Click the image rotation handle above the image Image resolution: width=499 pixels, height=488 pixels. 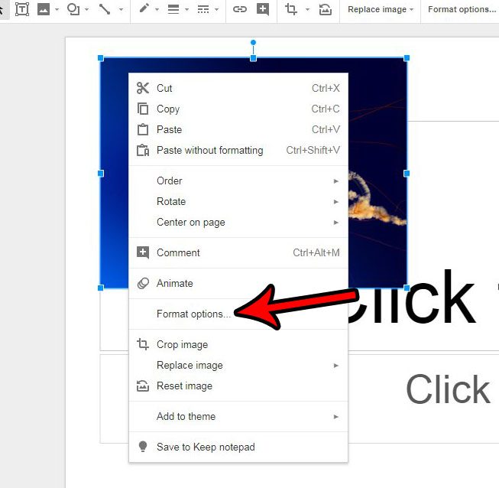253,42
